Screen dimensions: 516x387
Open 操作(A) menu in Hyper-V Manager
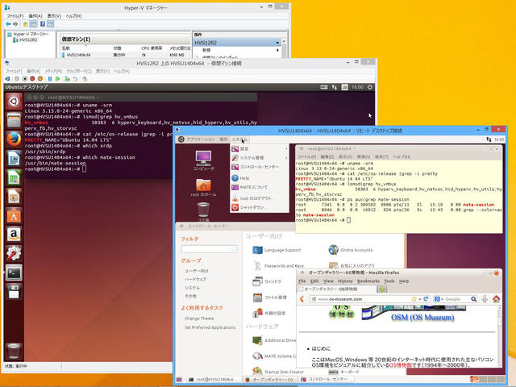(x=35, y=16)
